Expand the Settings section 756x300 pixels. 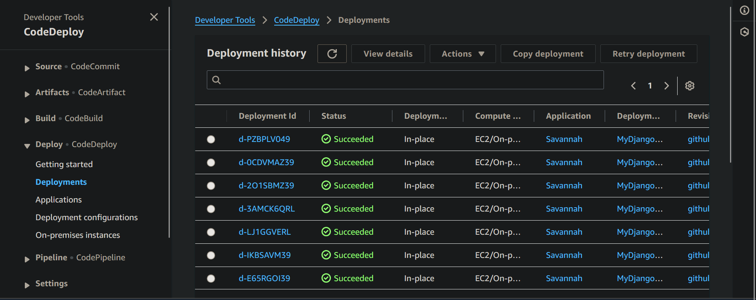tap(27, 285)
